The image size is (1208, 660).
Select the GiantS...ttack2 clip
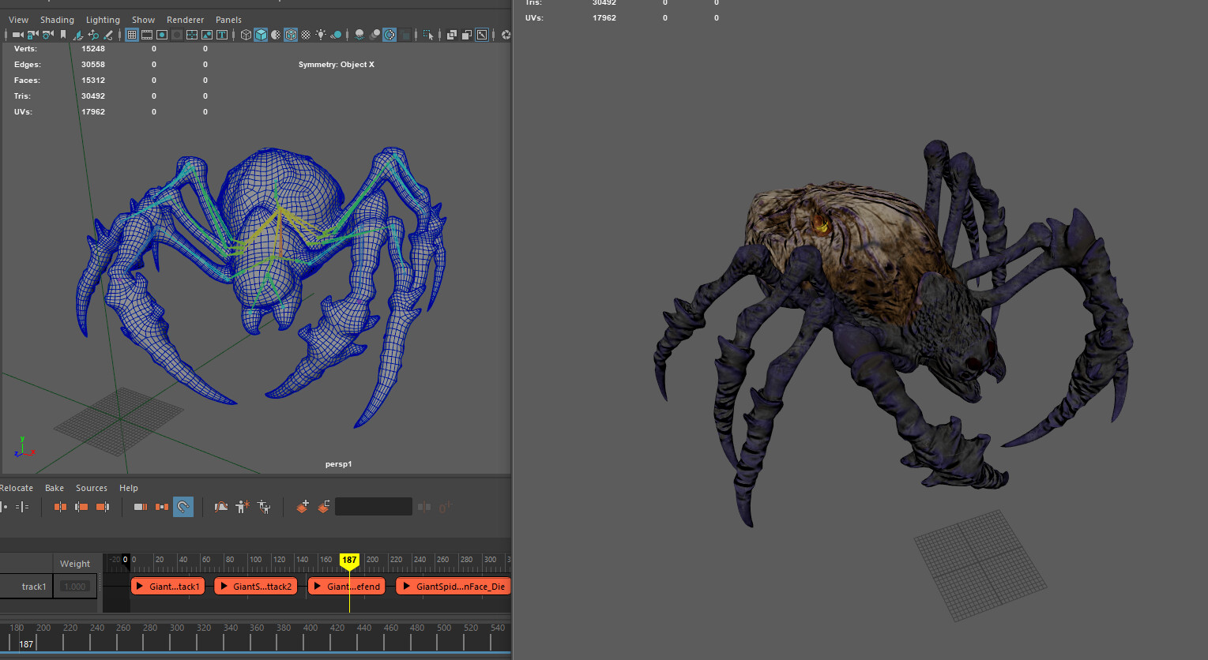(255, 586)
